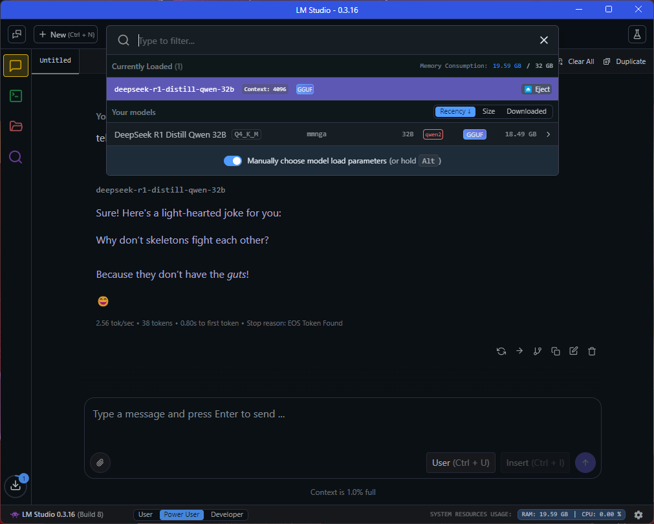Click the LM Studio logo in status bar
This screenshot has width=654, height=524.
pyautogui.click(x=15, y=514)
